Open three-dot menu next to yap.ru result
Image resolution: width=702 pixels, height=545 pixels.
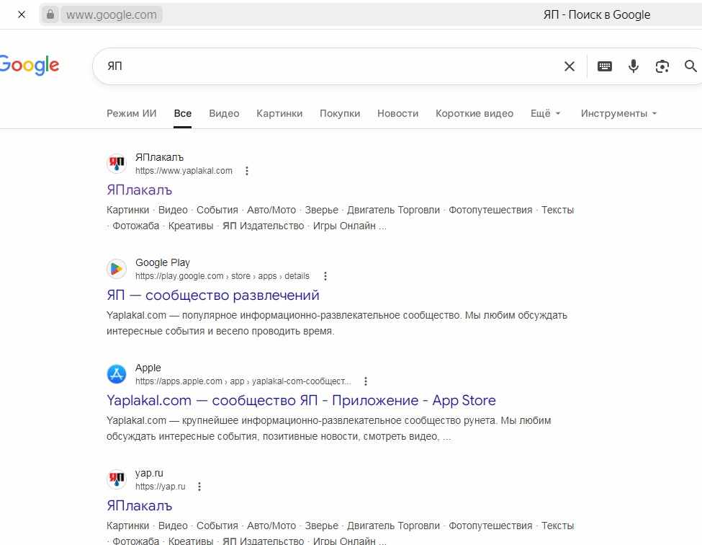click(x=199, y=487)
